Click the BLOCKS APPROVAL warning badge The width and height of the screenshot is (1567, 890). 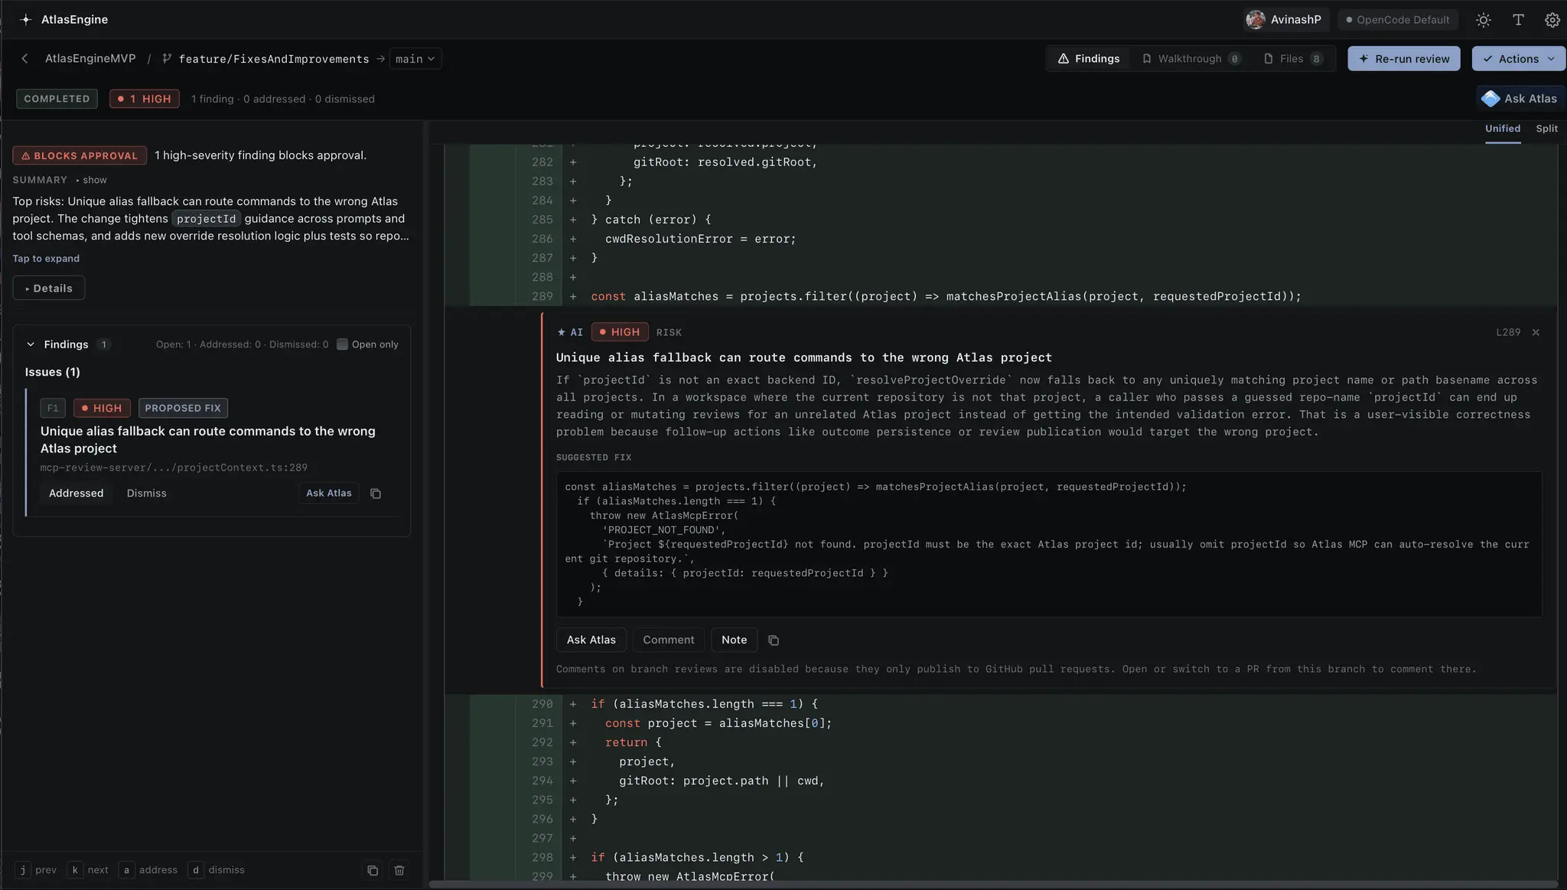[80, 155]
